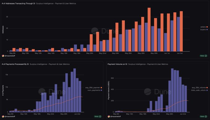Screen dimensions: 210x120
Task: Click 'May 23rd' axis label in payments chart
Action: (x=50, y=114)
